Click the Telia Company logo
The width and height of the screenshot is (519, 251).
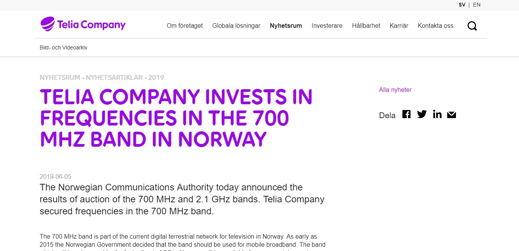click(83, 24)
